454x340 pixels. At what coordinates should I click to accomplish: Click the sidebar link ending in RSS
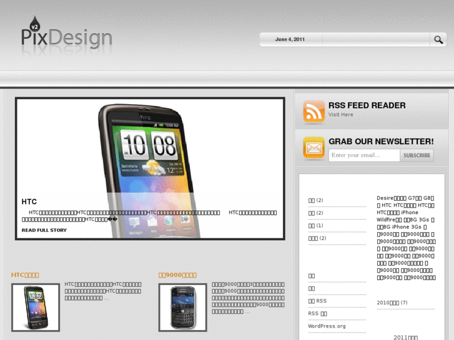pos(317,301)
